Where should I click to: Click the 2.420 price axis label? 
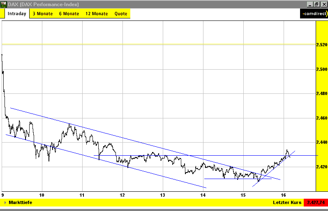click(x=322, y=167)
